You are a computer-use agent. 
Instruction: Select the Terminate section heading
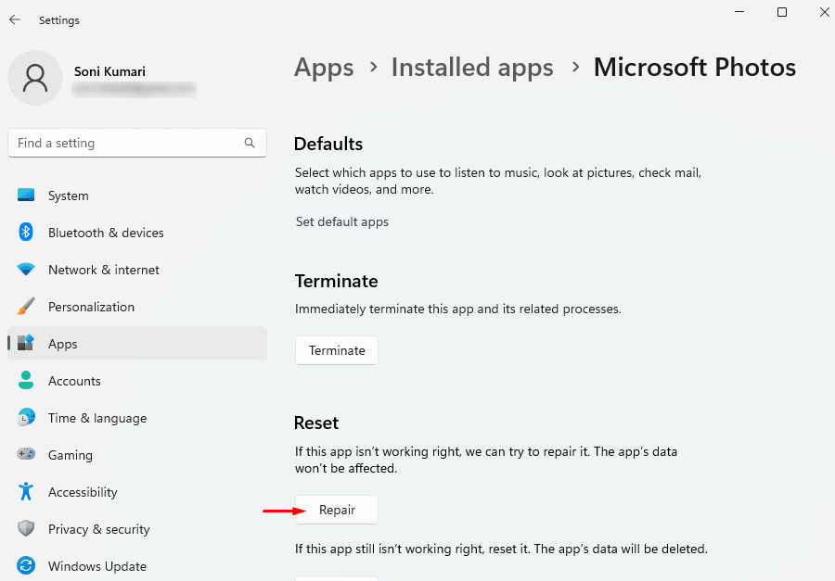point(337,281)
